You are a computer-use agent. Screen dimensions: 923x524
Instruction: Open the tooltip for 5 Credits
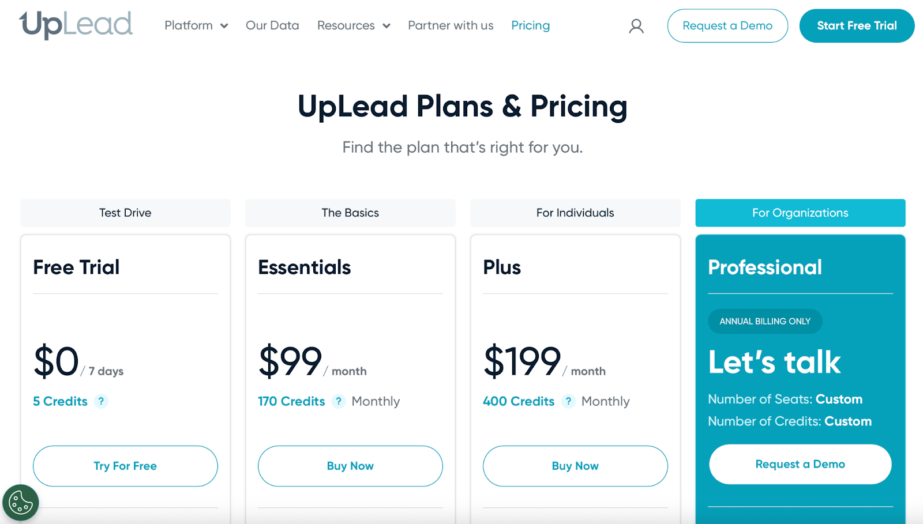coord(101,401)
